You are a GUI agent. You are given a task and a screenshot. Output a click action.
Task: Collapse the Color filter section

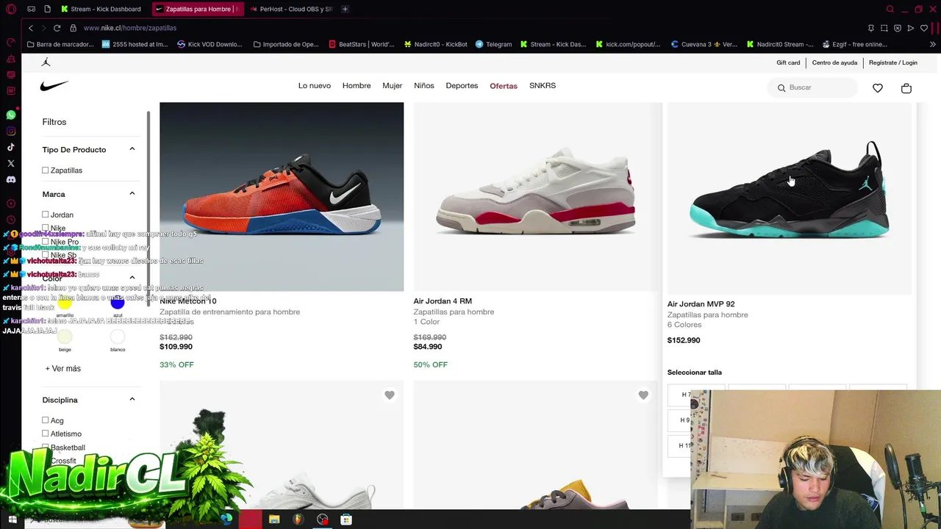coord(132,278)
